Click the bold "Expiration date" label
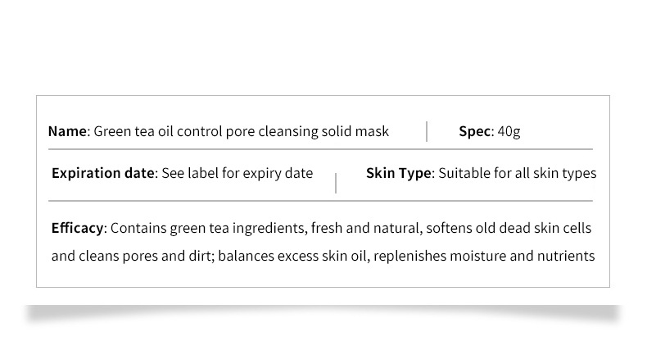Screen dimensions: 647x355 (x=102, y=173)
